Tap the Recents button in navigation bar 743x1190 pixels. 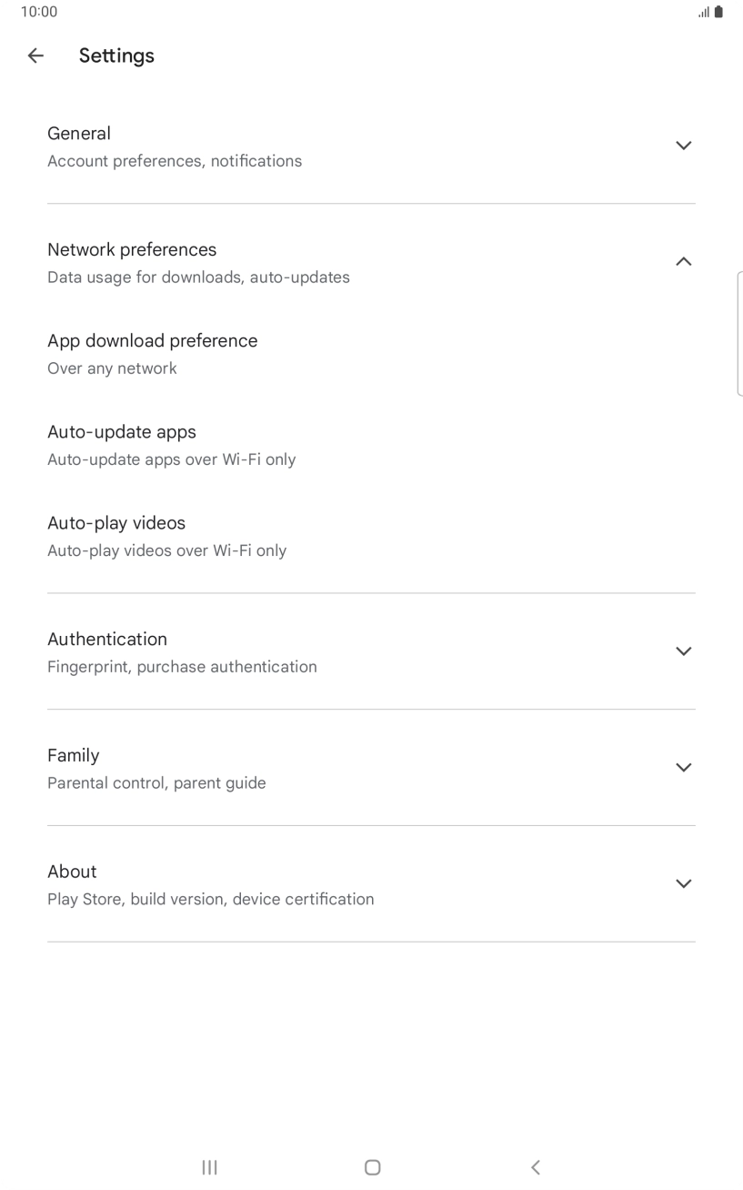[209, 1167]
